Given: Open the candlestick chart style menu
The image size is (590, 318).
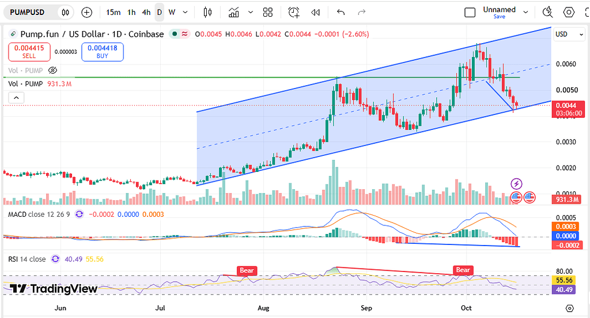Looking at the screenshot, I should (x=207, y=13).
